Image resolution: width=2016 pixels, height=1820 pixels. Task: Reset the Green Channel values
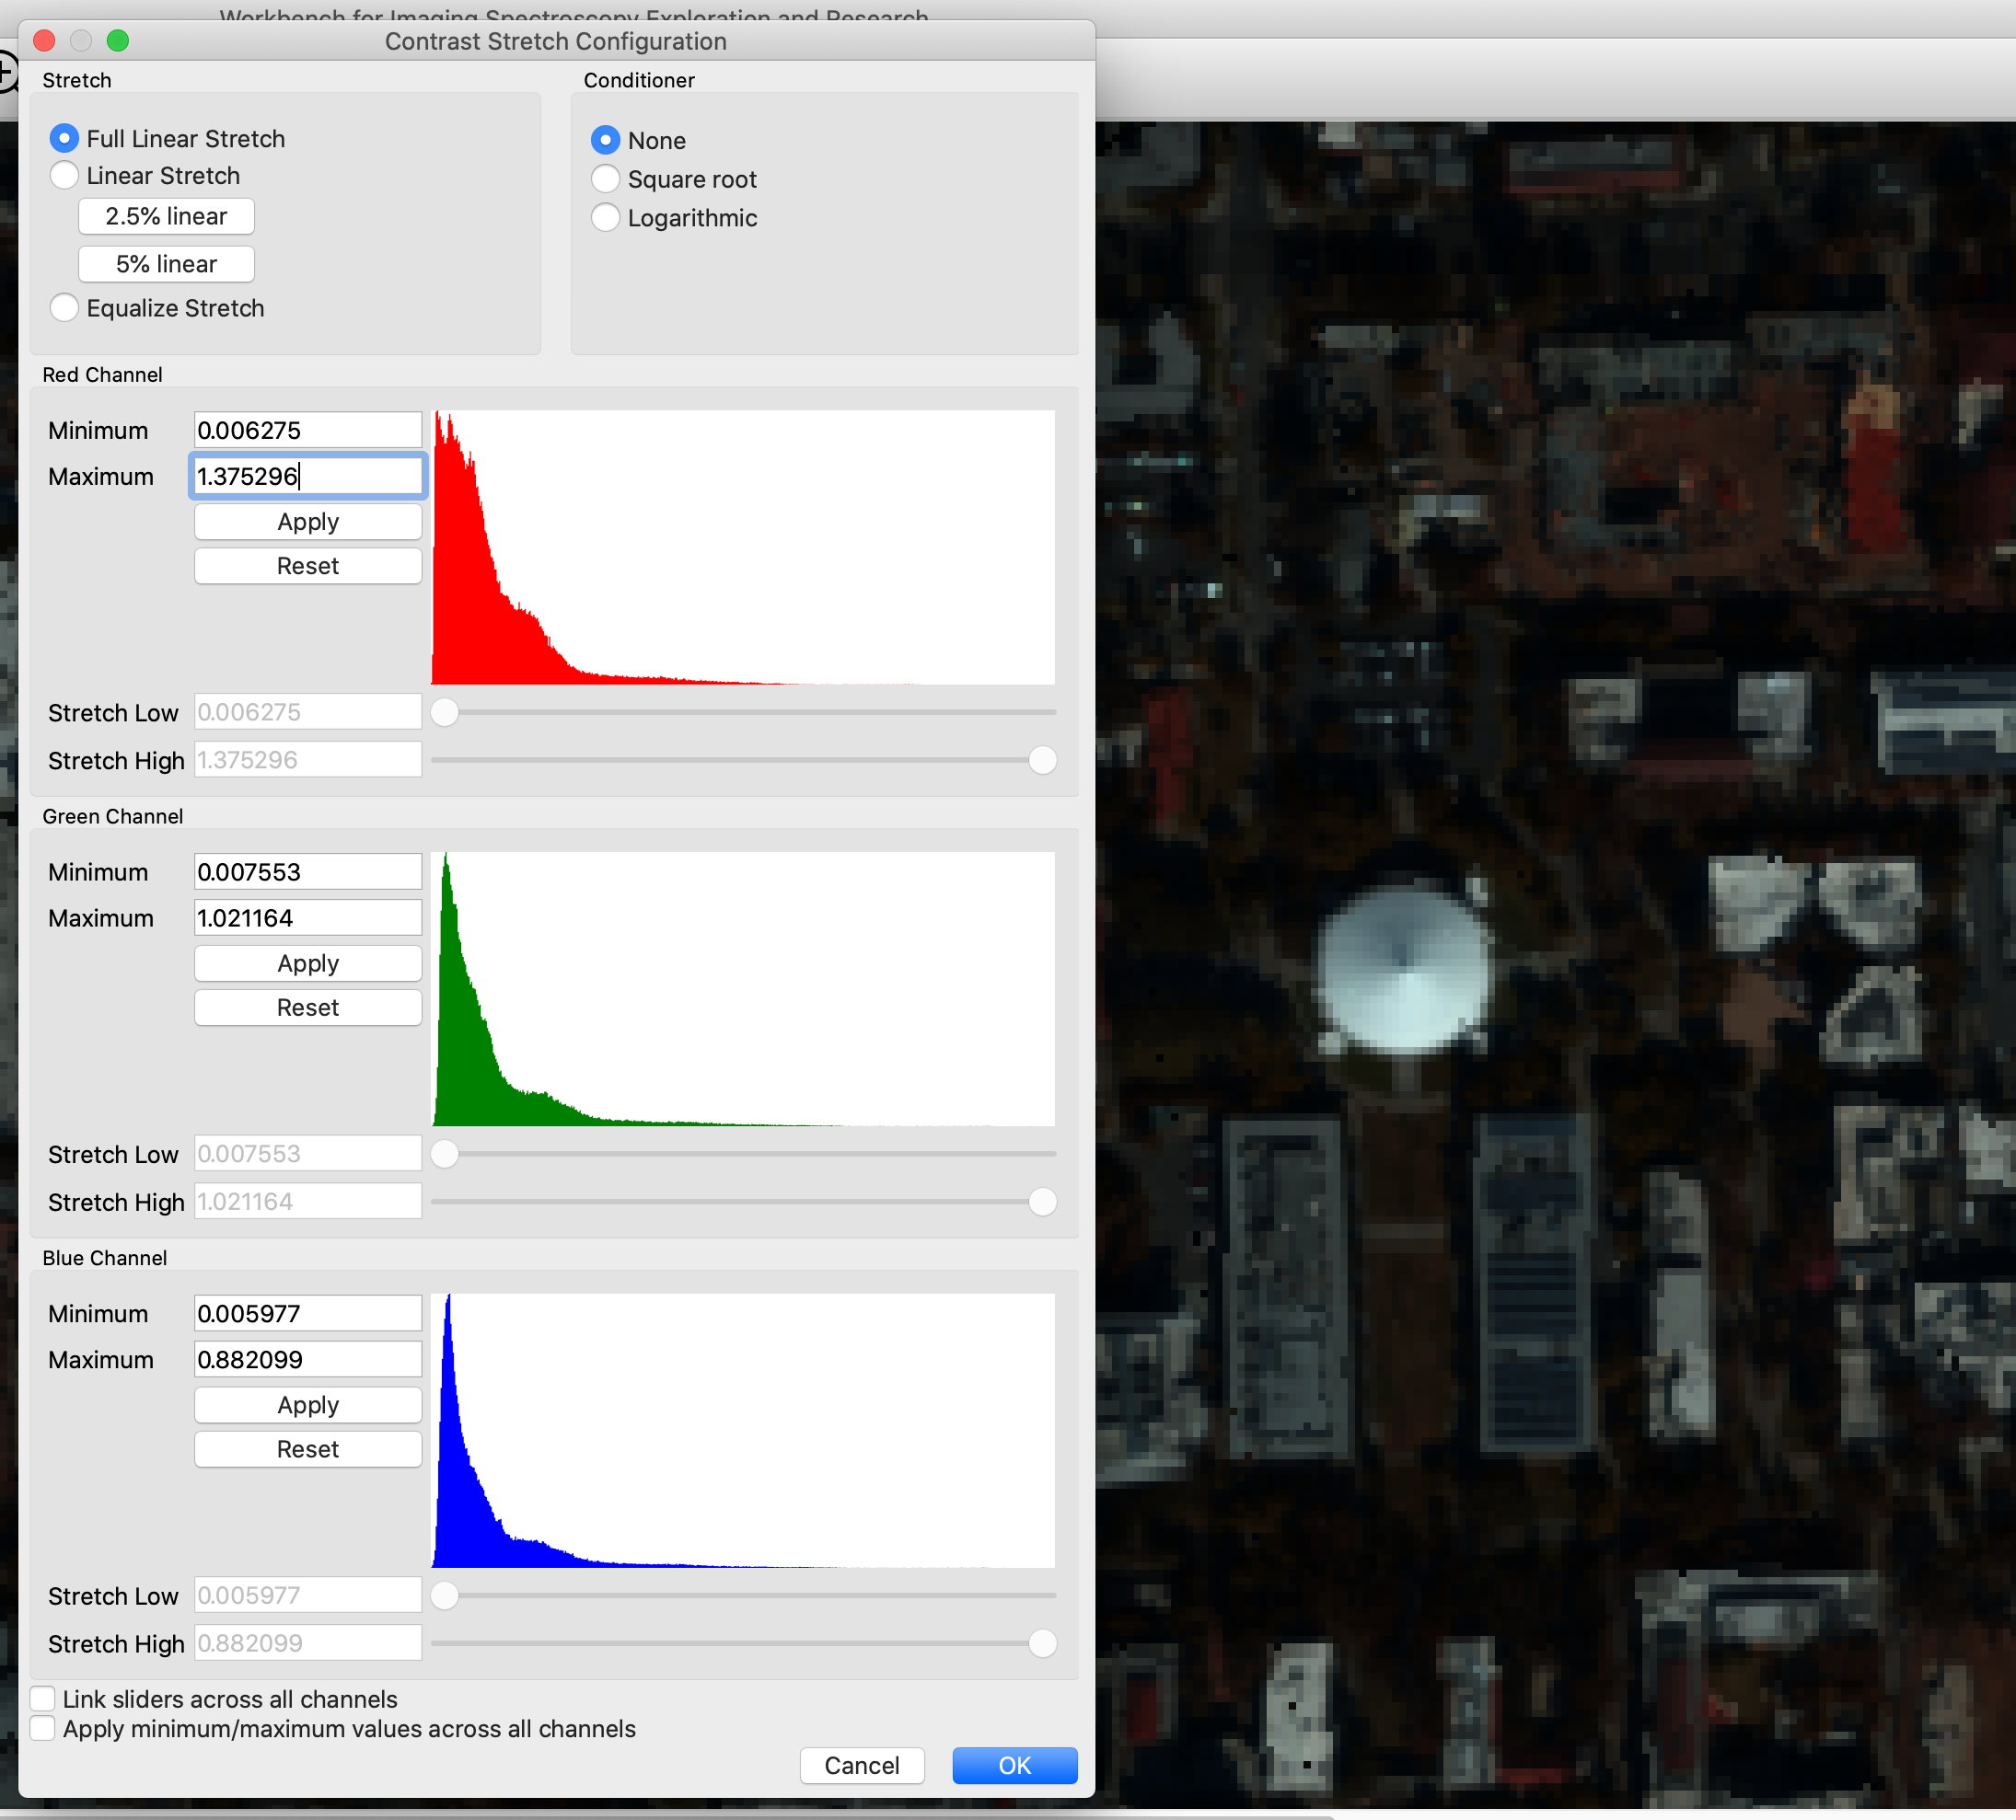[307, 1008]
